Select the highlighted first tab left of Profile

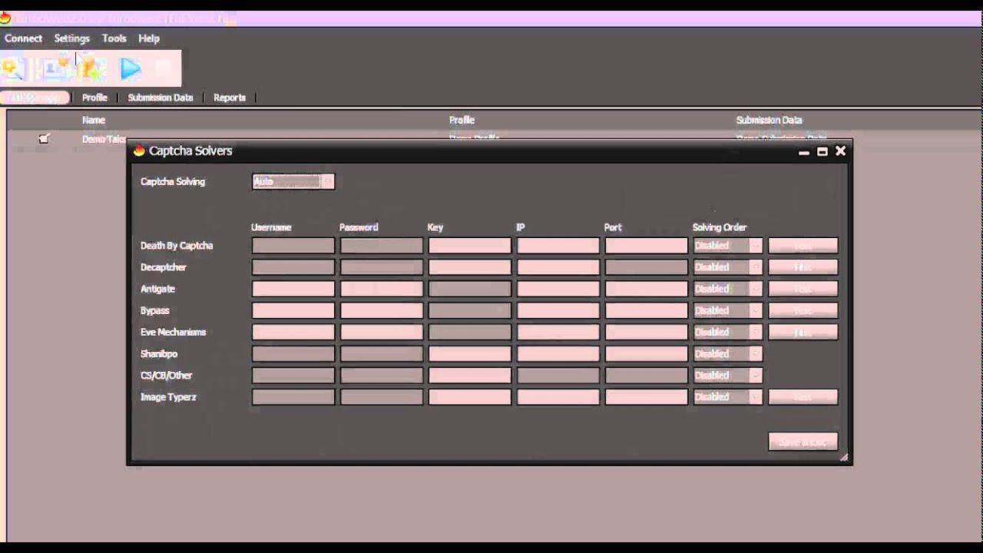click(35, 98)
